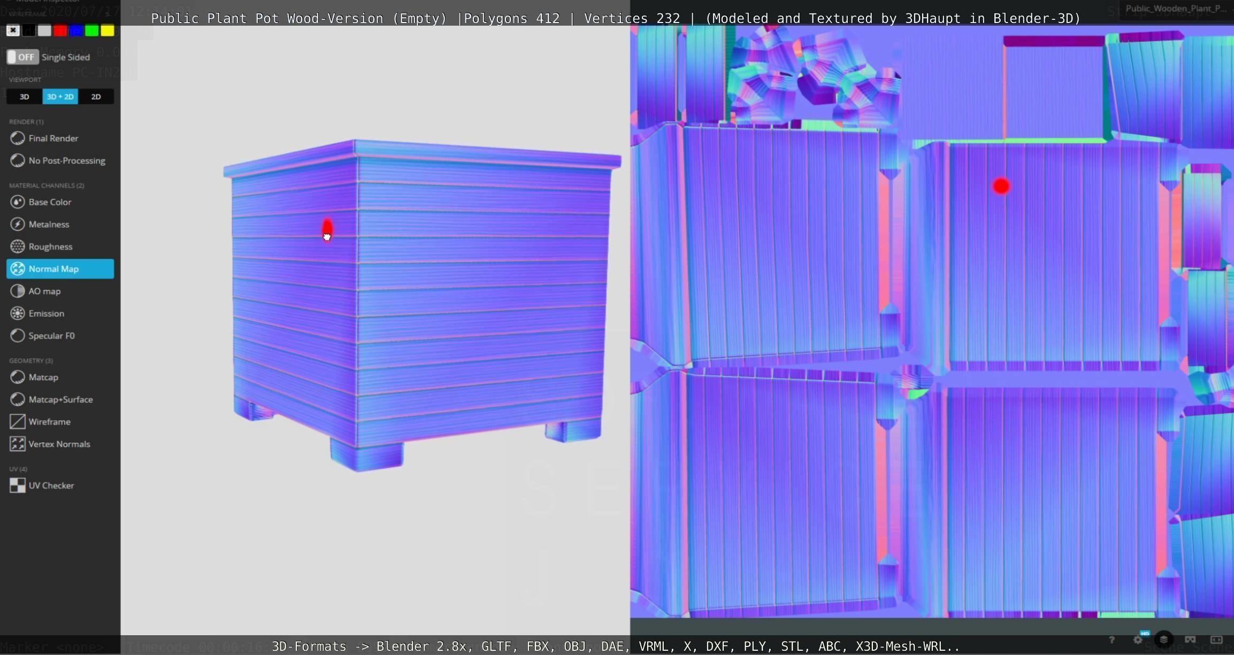Switch viewport to 3D only
Viewport: 1234px width, 655px height.
tap(24, 97)
